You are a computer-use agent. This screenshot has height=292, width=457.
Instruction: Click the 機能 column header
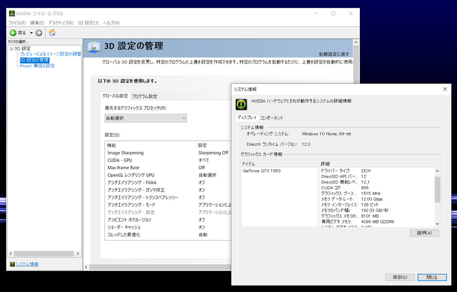click(x=151, y=145)
